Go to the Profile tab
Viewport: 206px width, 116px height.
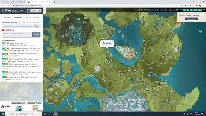[37, 17]
